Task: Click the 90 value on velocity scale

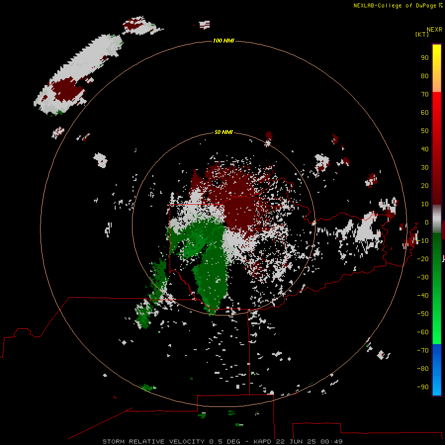Action: [425, 58]
